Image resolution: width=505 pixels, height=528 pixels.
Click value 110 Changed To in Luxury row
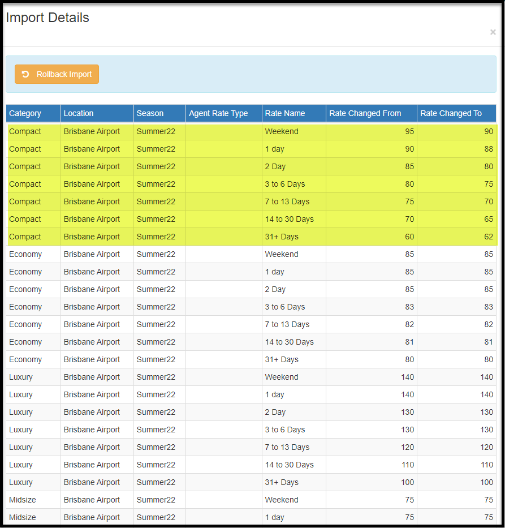[486, 465]
